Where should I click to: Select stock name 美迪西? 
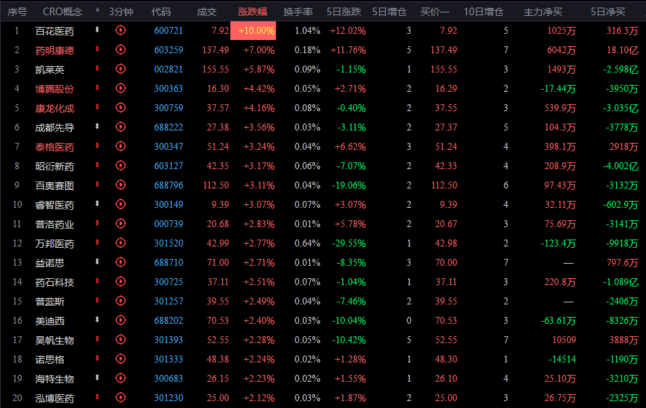click(49, 321)
